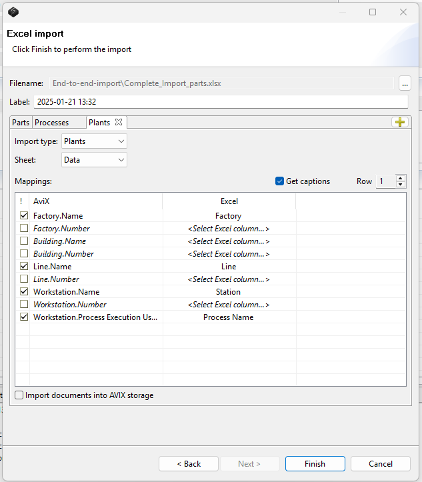Select Excel column for Factory.Number
Screen dimensions: 422x482
coord(229,229)
